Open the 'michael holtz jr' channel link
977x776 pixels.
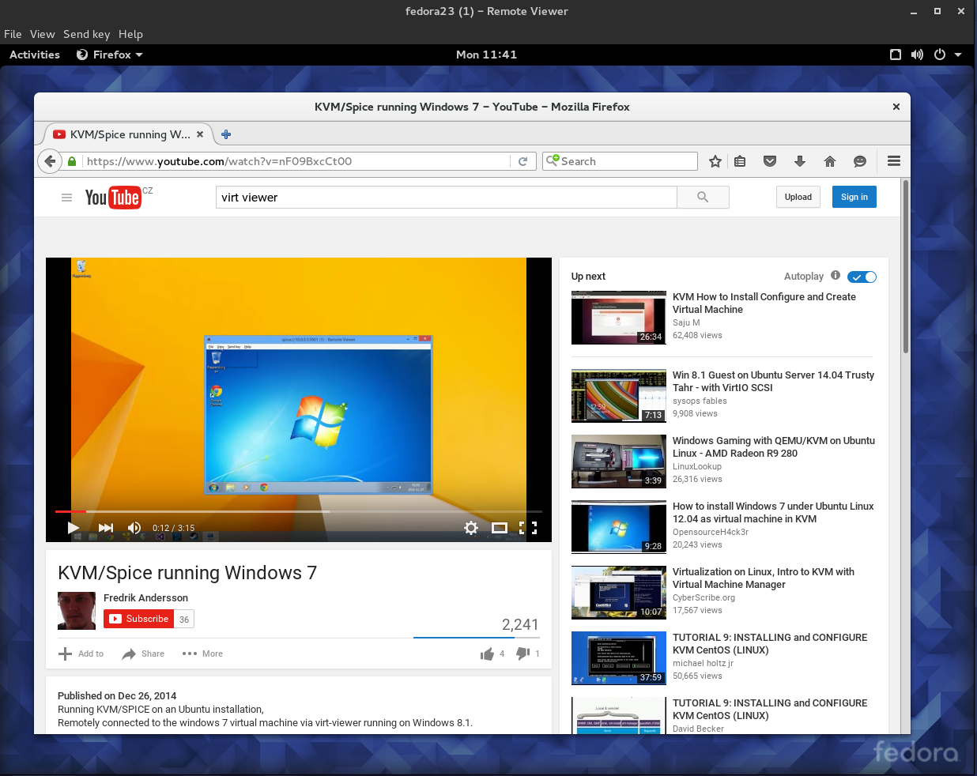click(703, 663)
